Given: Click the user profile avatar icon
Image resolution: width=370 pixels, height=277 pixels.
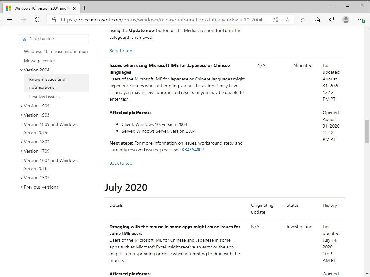Looking at the screenshot, I should 346,20.
